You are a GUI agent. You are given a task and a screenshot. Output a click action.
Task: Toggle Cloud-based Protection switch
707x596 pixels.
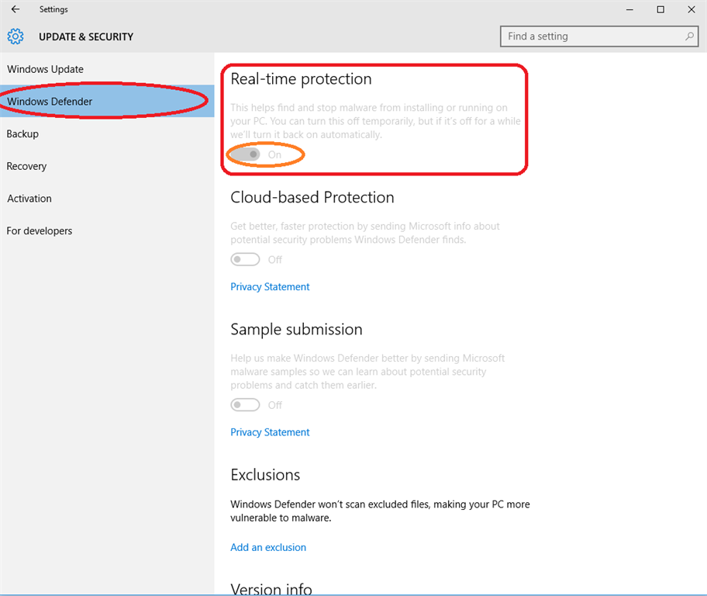click(246, 259)
